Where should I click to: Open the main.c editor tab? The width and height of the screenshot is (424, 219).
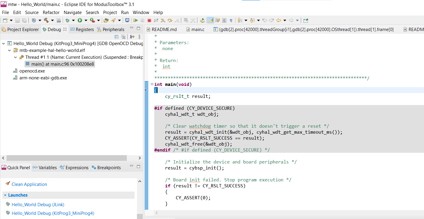[195, 29]
